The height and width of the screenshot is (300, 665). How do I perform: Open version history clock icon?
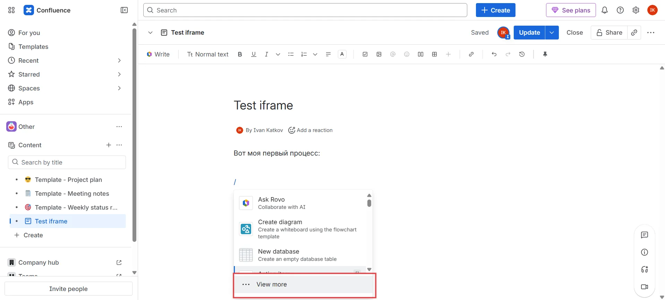click(x=522, y=54)
